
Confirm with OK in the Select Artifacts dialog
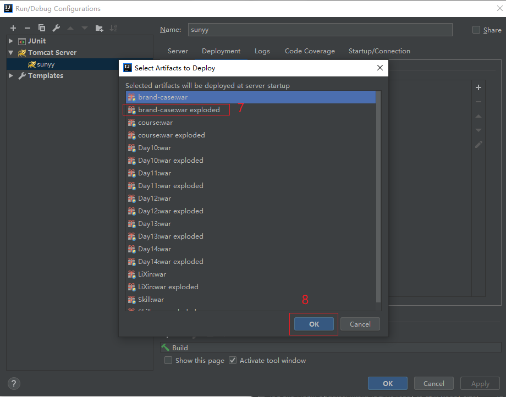(313, 324)
